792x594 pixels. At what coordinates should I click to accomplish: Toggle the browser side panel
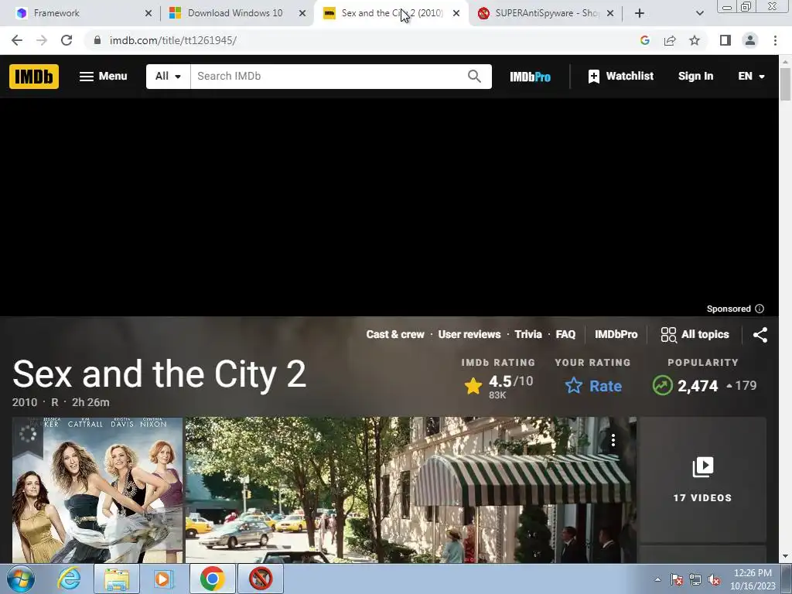tap(725, 40)
